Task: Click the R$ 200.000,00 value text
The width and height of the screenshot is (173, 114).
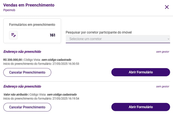Action: tap(13, 60)
